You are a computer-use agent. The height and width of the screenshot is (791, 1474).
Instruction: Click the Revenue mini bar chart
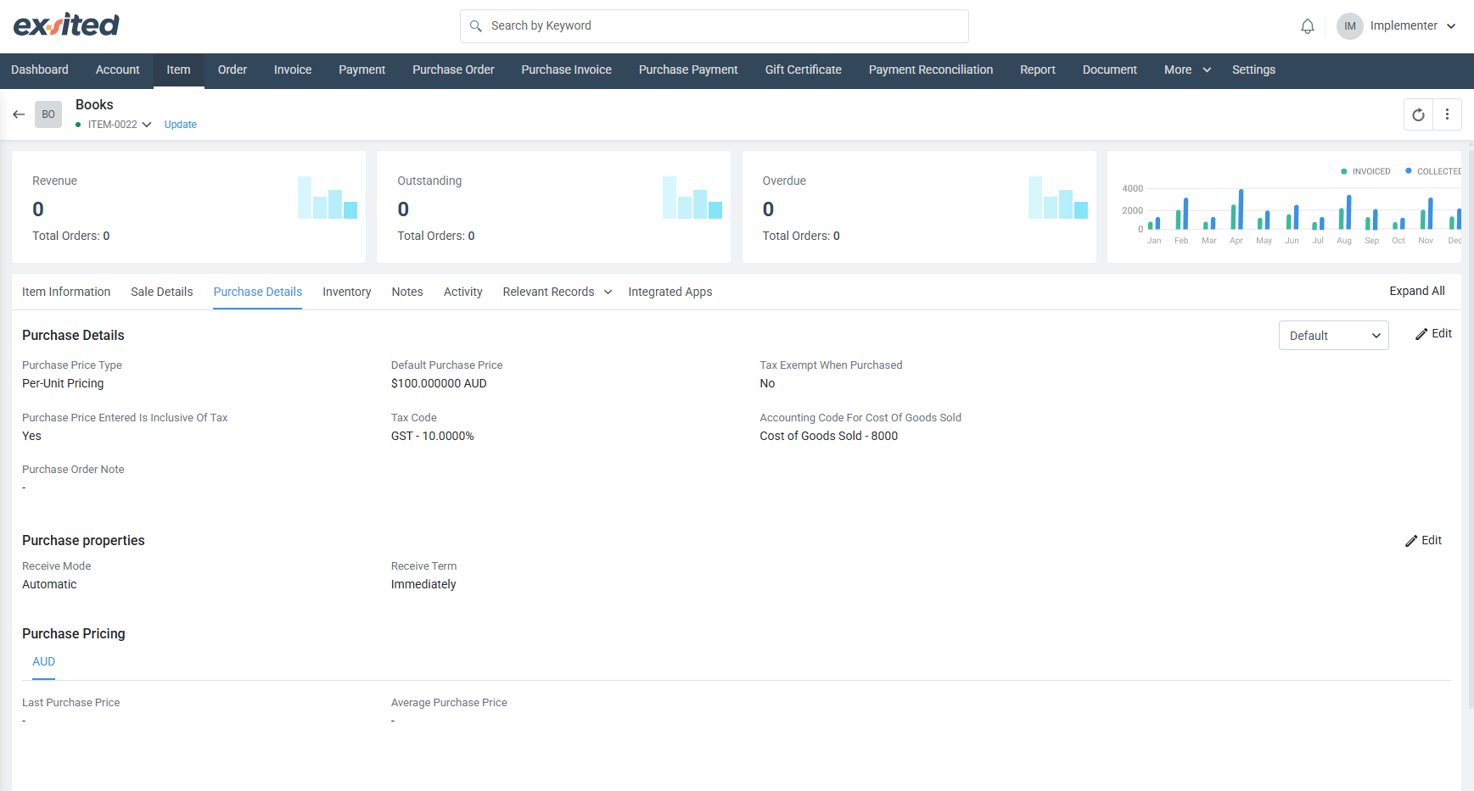tap(328, 198)
